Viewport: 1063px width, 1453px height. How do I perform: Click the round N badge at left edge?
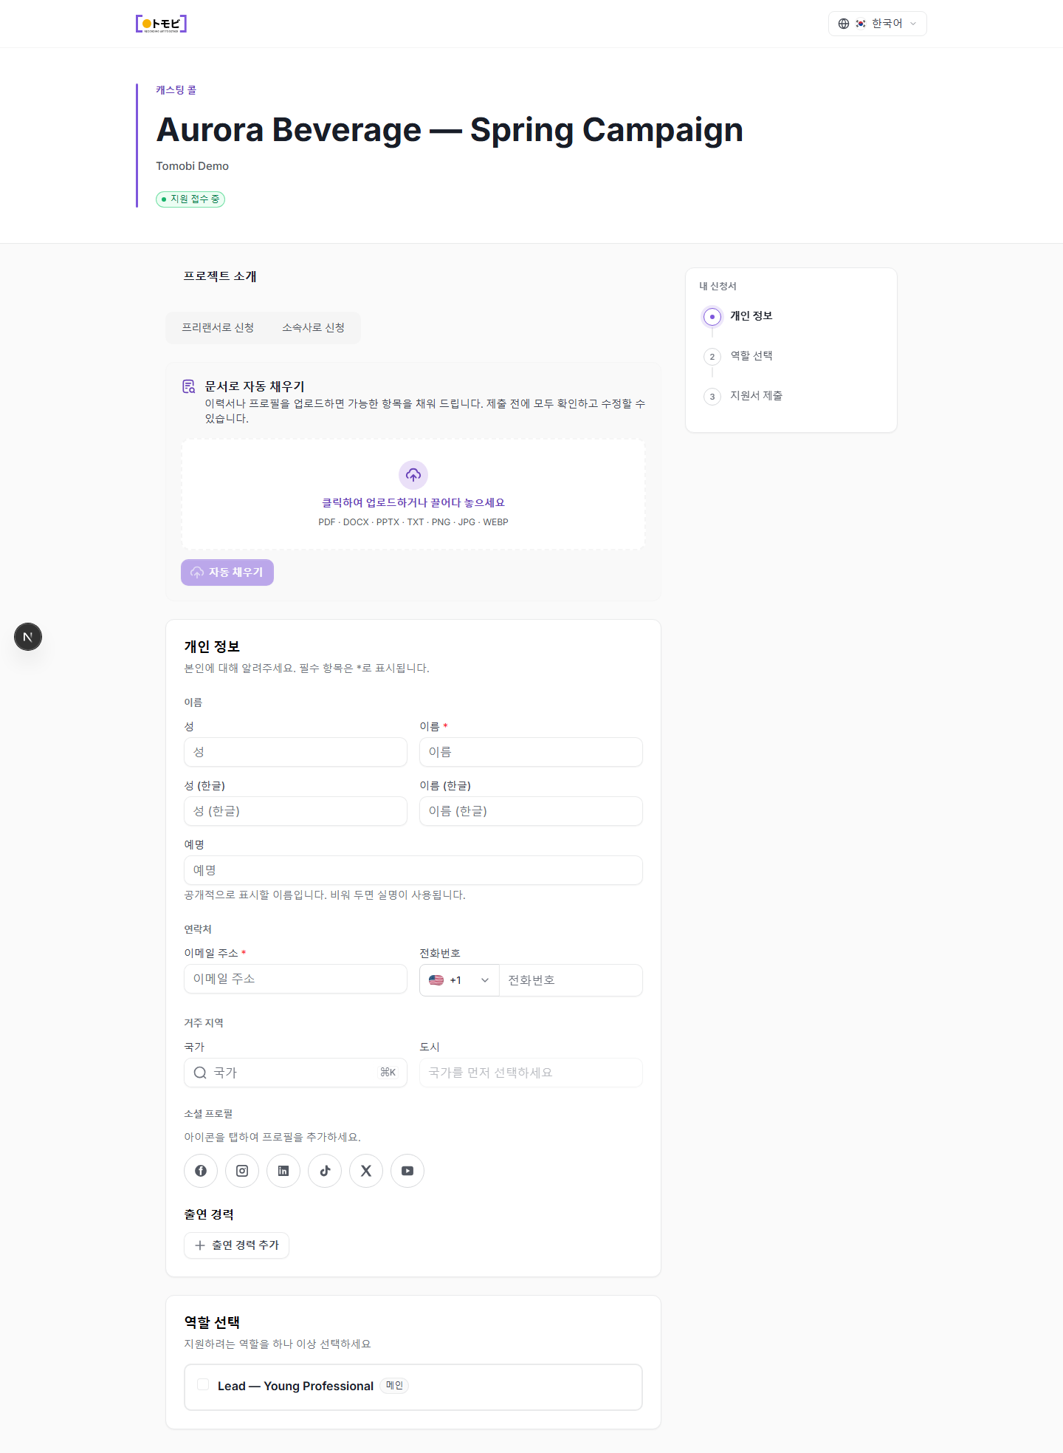[28, 637]
